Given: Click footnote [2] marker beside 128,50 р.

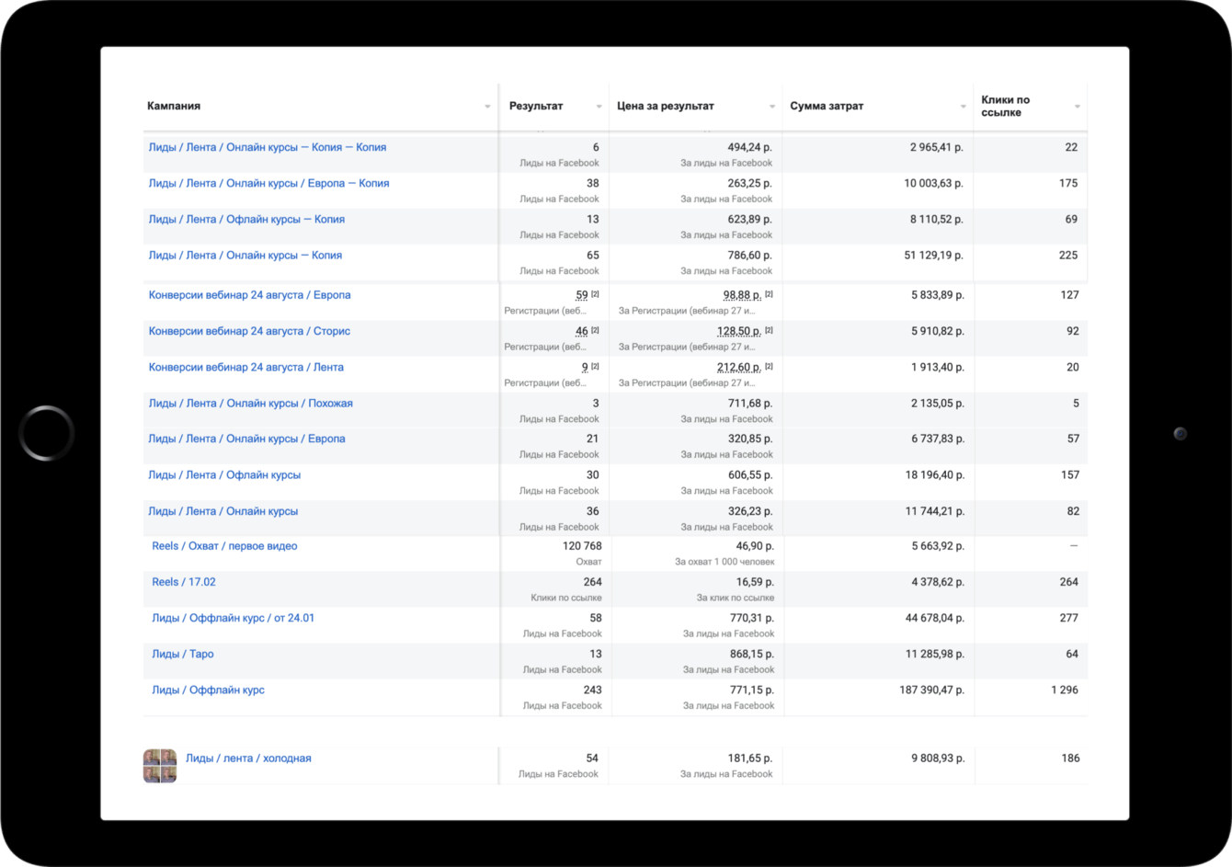Looking at the screenshot, I should click(769, 330).
